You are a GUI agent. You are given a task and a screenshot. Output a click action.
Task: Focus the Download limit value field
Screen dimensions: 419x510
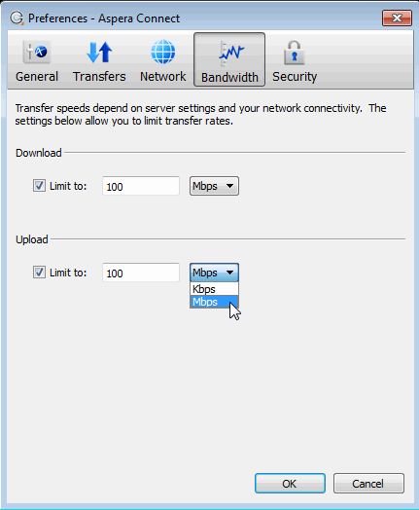[x=141, y=186]
